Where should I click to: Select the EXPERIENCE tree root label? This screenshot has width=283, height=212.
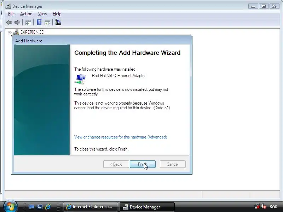tap(32, 32)
